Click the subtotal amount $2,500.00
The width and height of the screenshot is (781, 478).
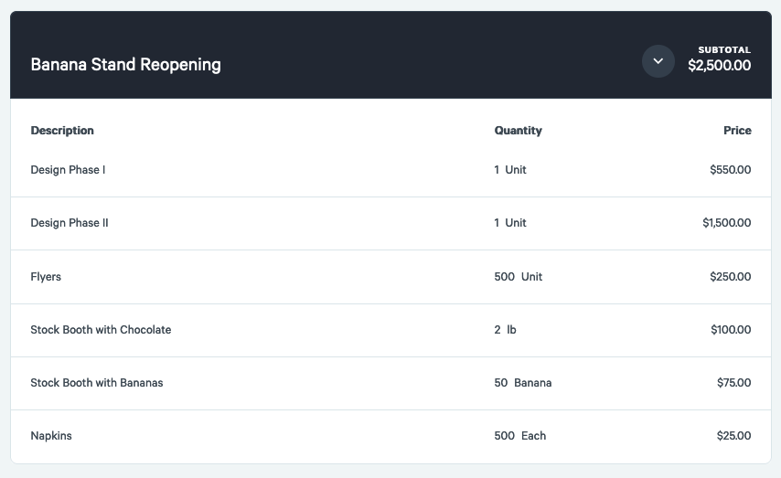719,66
